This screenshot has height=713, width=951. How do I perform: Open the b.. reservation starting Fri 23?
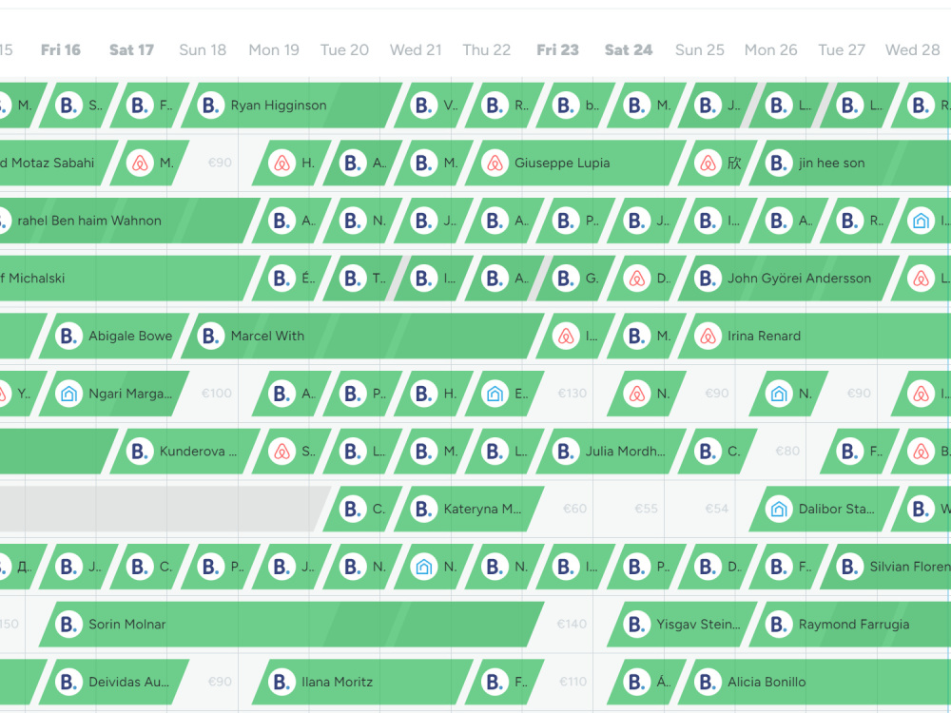(x=575, y=106)
